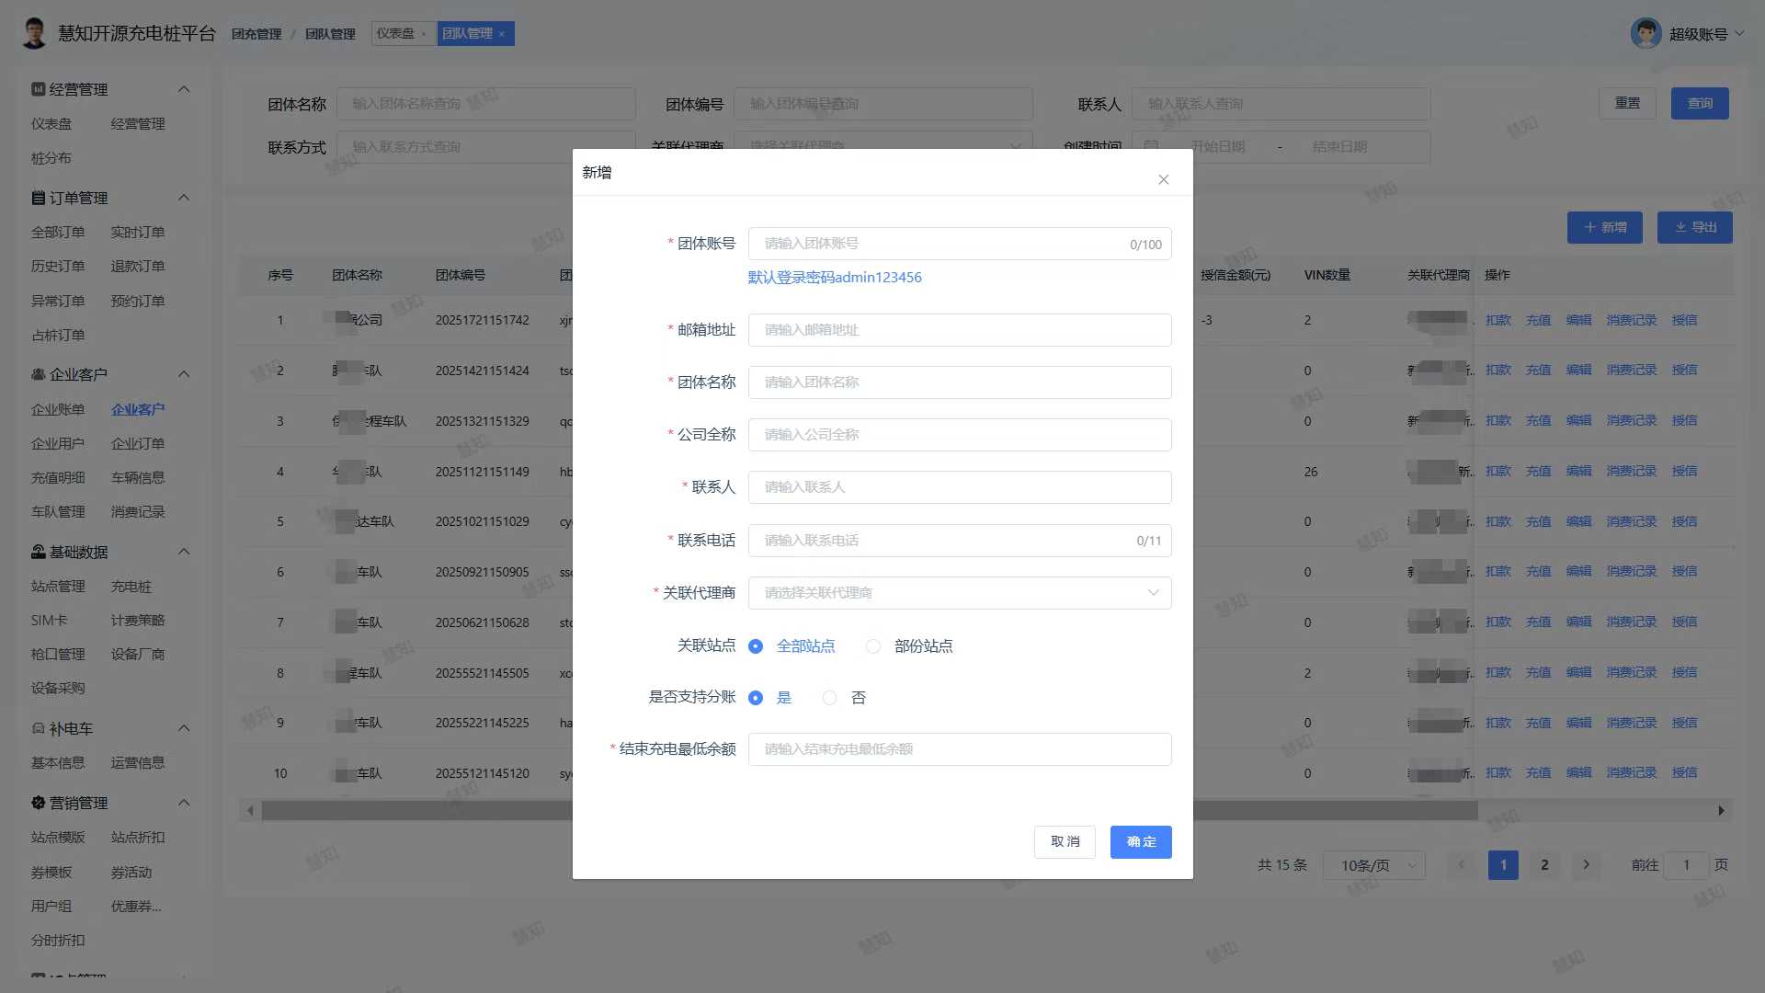
Task: Click the horizontal table scrollbar right arrow
Action: [1721, 810]
